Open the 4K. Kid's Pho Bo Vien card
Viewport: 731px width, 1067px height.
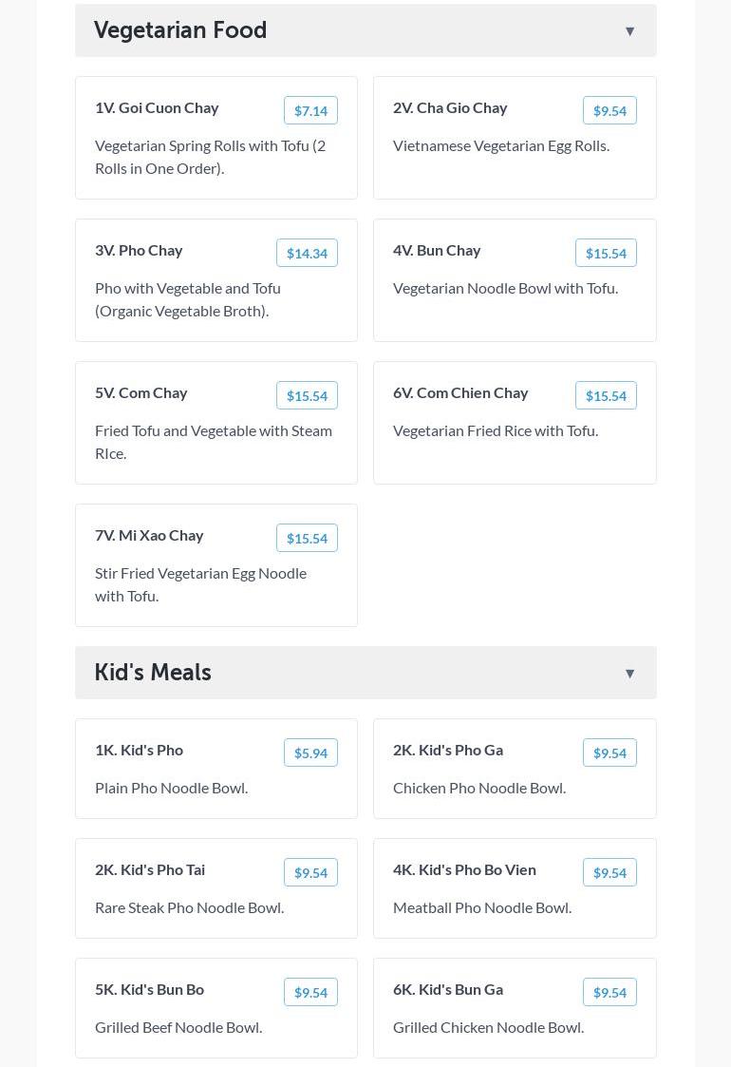pyautogui.click(x=515, y=888)
